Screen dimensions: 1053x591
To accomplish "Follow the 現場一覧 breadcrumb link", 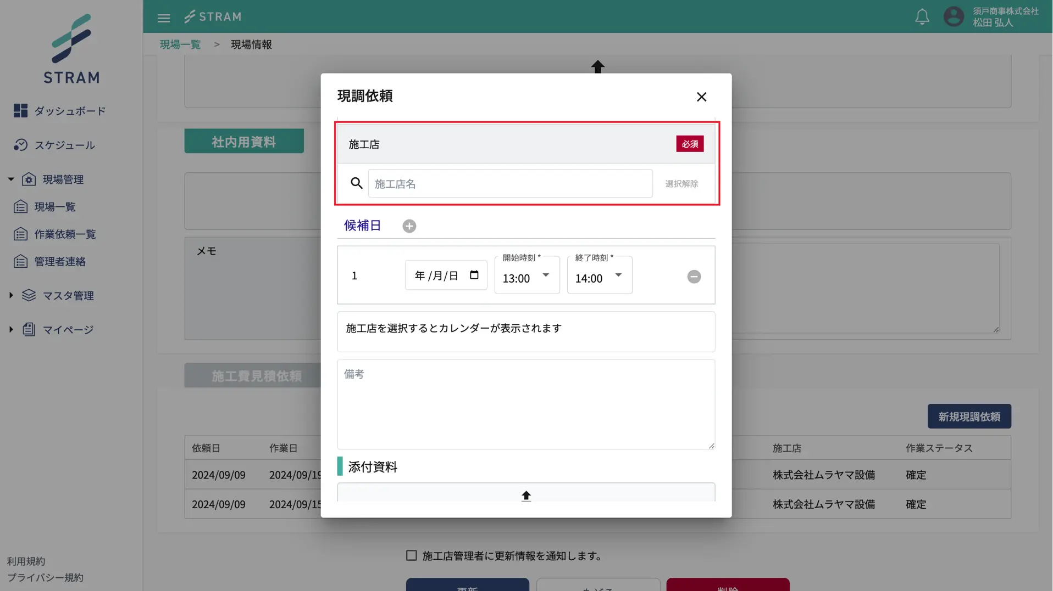I will 180,44.
